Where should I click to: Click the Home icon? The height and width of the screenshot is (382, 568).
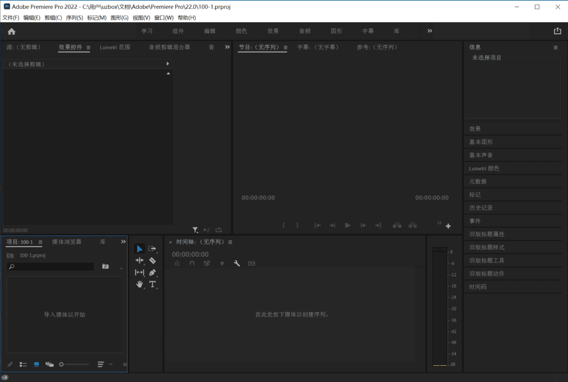12,32
